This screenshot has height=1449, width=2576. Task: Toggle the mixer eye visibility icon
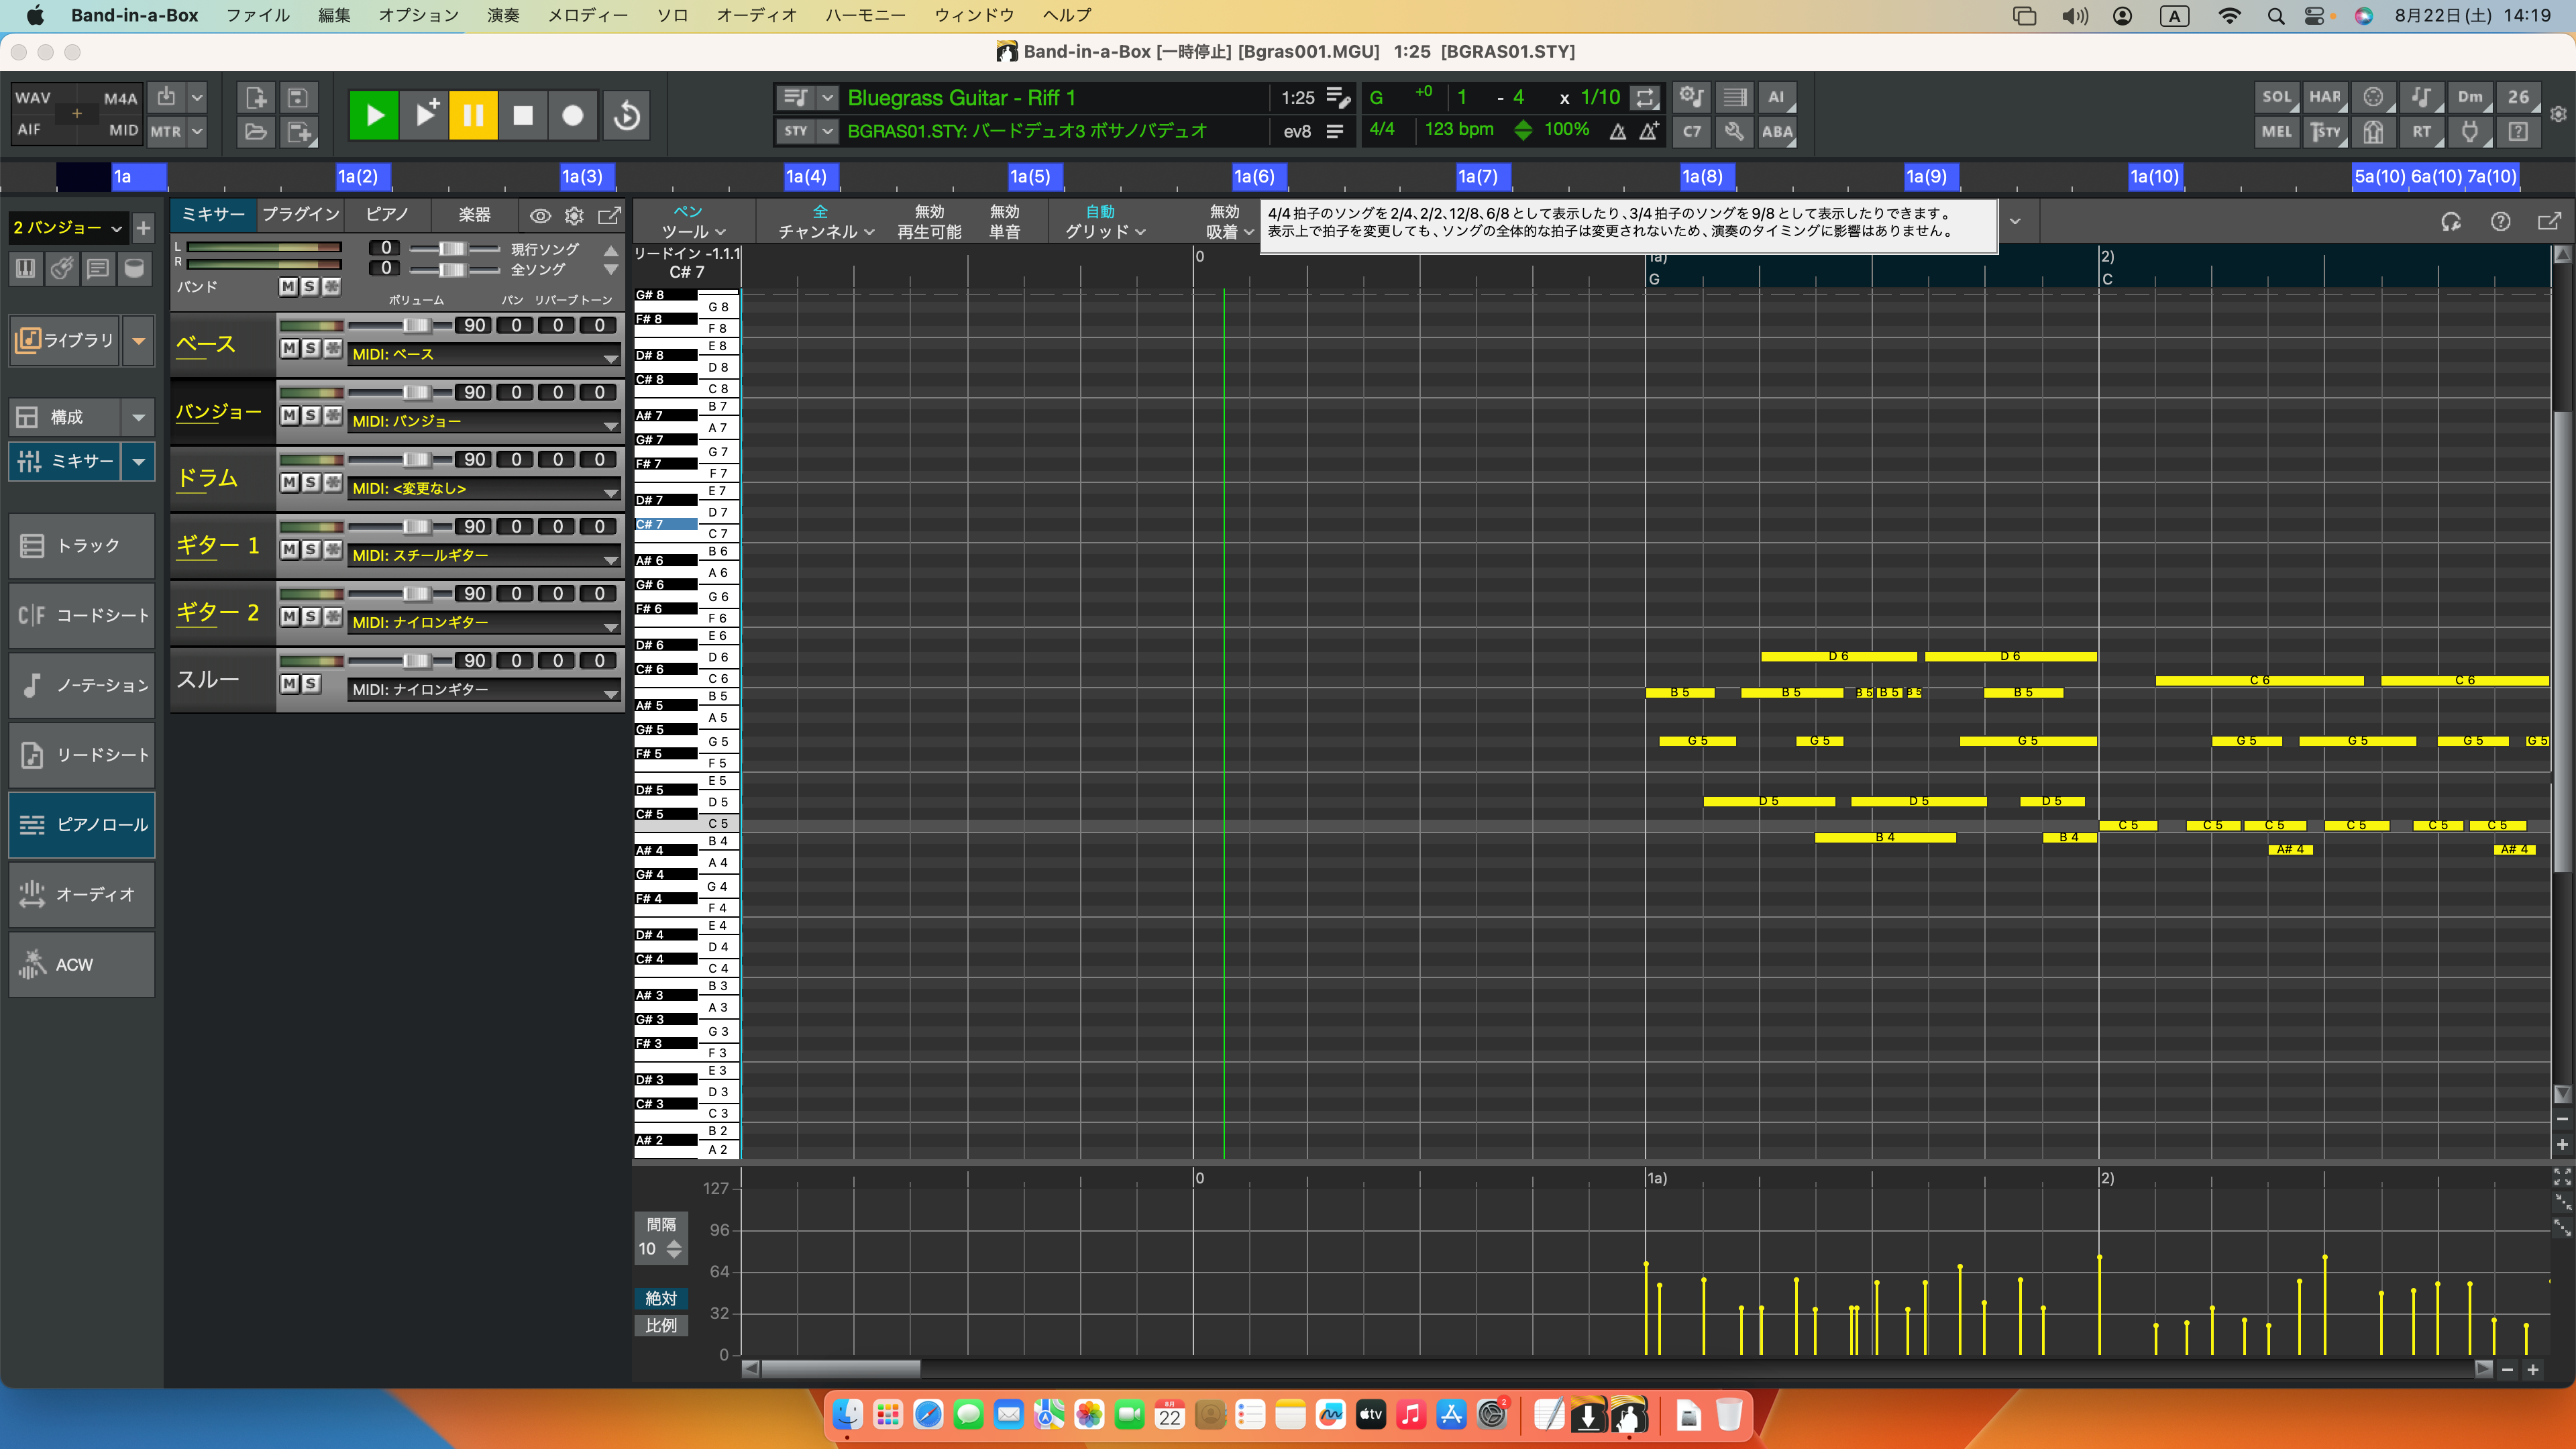[x=540, y=215]
